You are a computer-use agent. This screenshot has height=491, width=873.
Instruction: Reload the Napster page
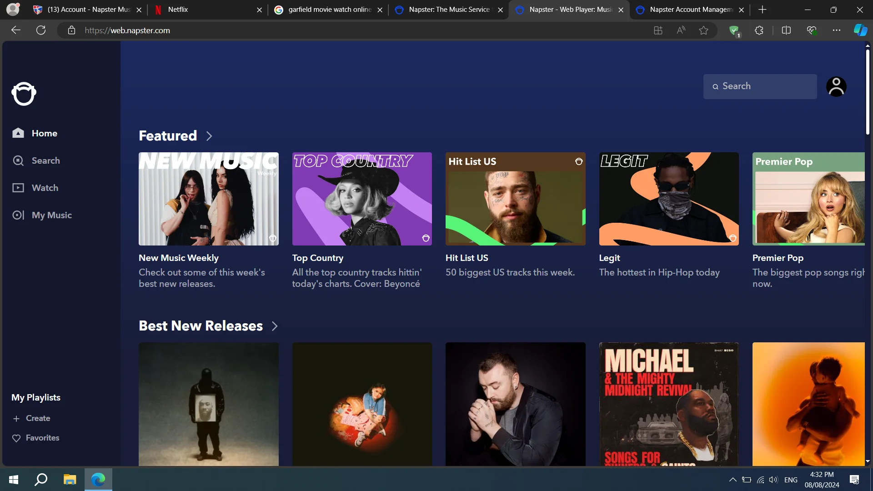coord(41,30)
